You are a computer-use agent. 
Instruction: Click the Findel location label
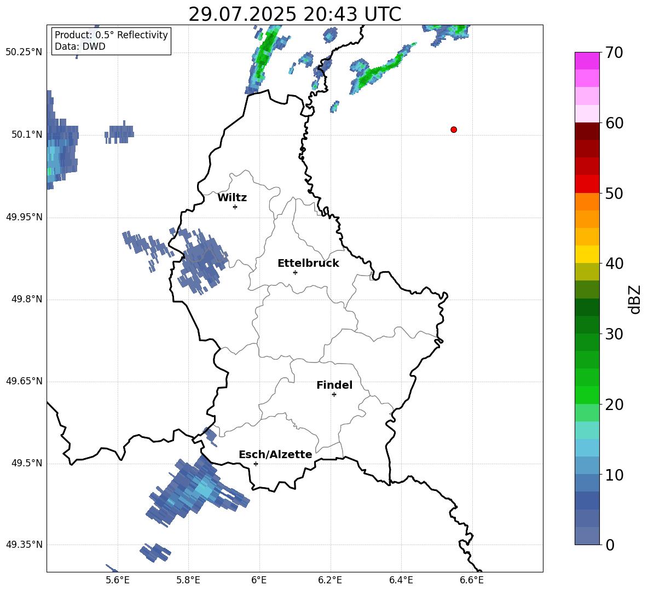[334, 385]
